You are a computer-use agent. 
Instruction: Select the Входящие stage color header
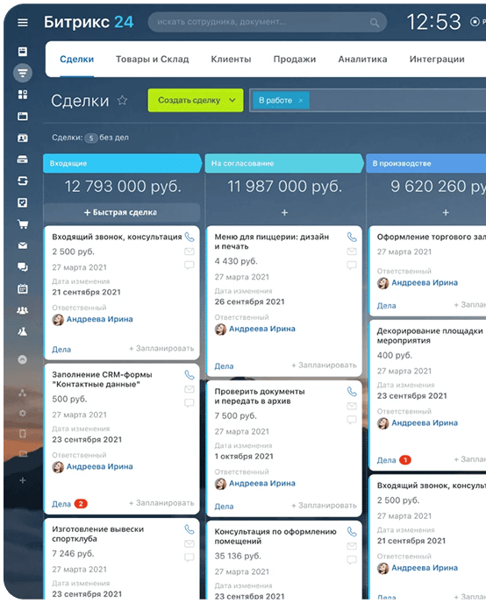pos(123,163)
